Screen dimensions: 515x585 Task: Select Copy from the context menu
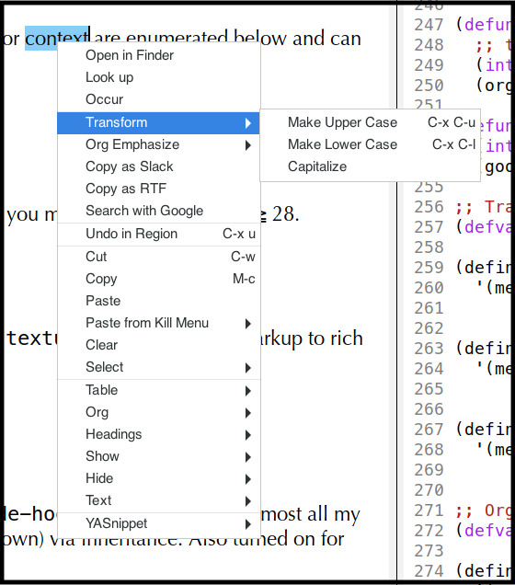(x=158, y=279)
